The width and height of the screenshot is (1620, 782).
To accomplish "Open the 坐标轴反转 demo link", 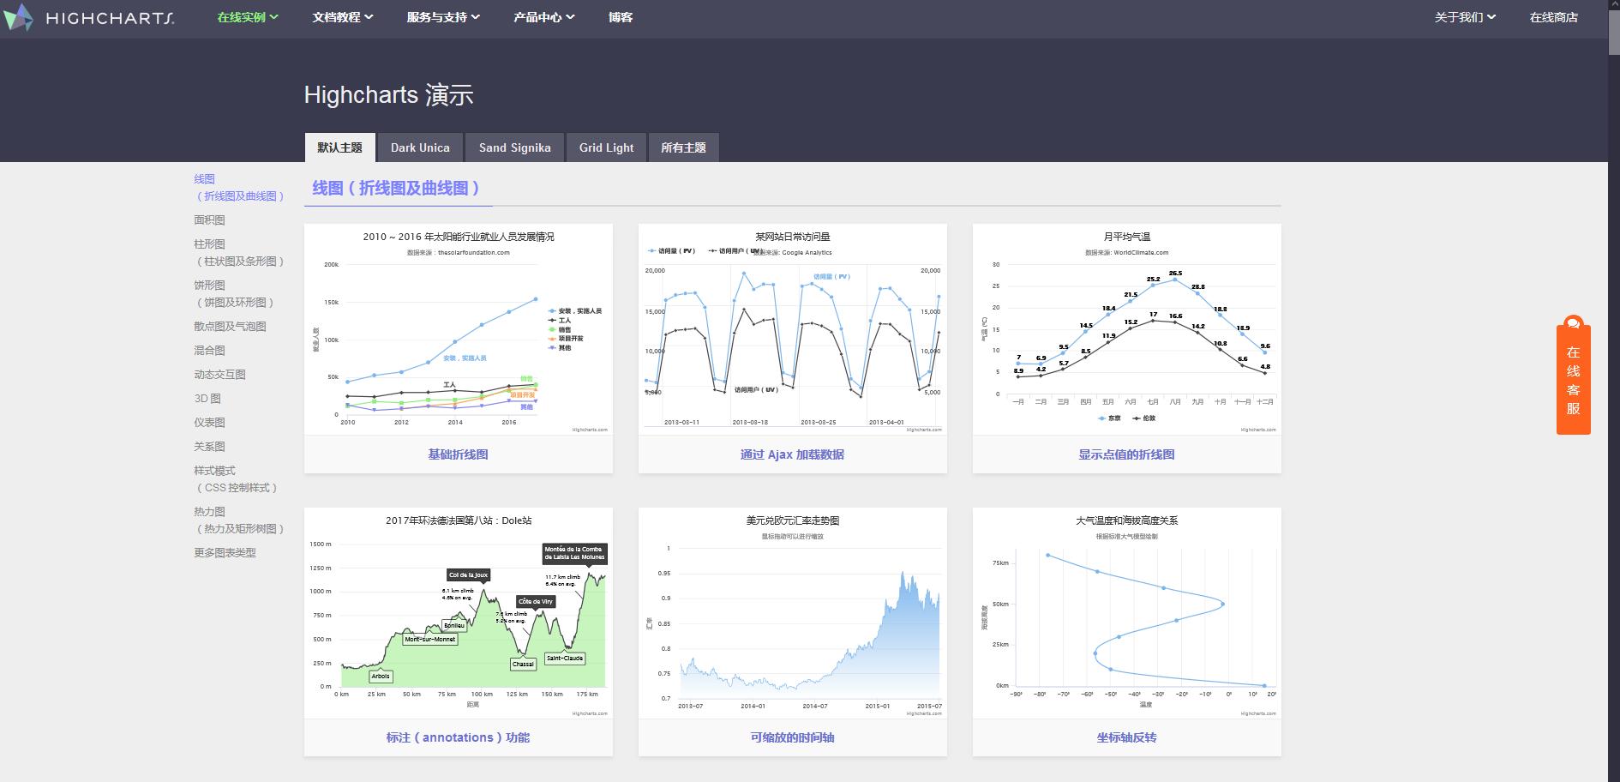I will (x=1126, y=737).
